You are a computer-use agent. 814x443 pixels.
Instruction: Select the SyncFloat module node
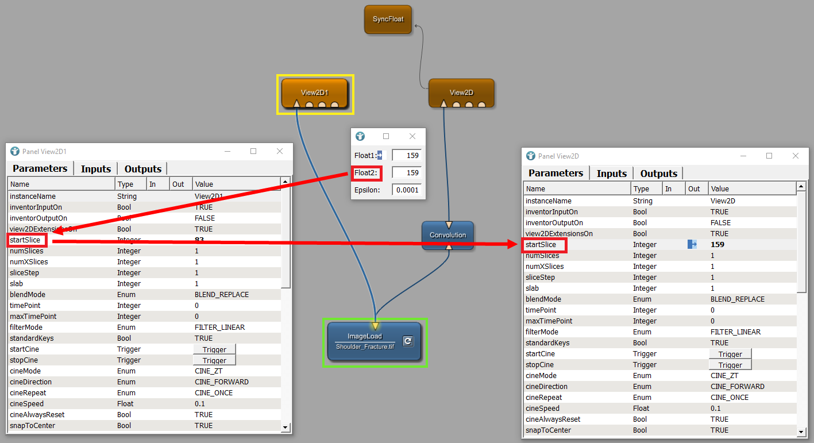[x=388, y=20]
